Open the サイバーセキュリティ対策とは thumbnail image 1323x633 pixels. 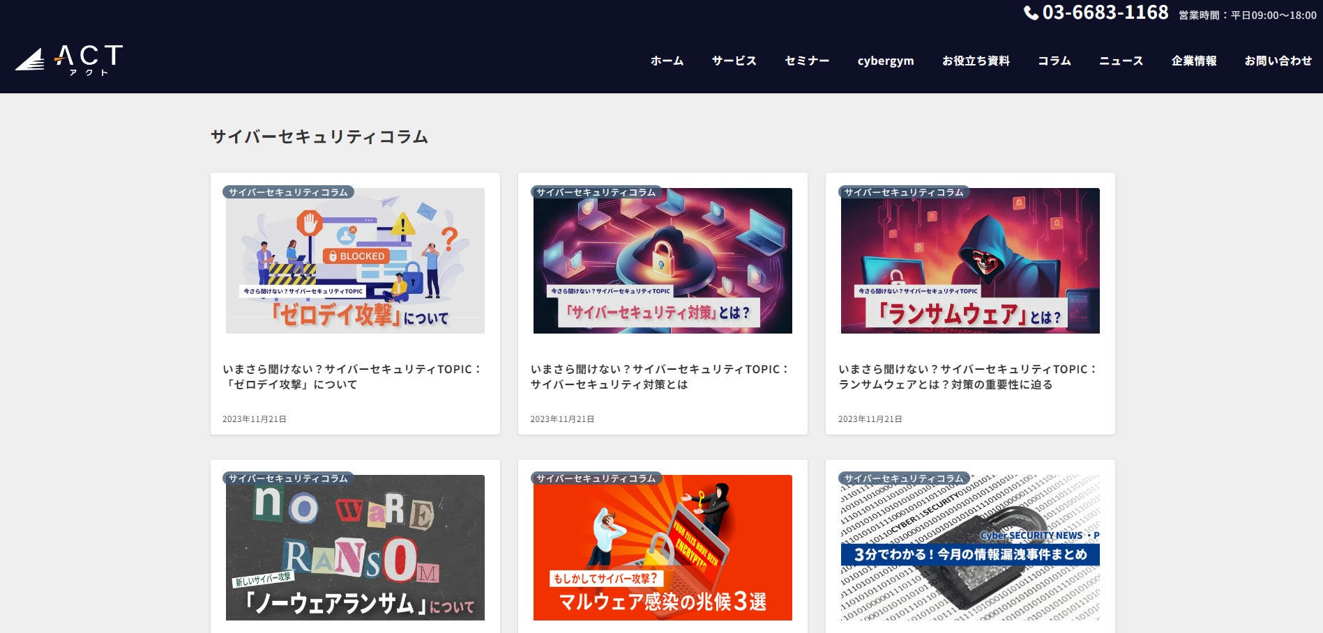[663, 260]
